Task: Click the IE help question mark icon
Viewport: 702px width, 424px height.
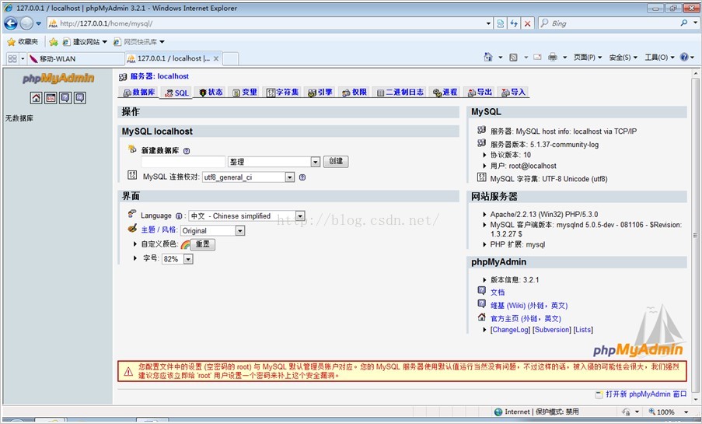Action: [683, 57]
